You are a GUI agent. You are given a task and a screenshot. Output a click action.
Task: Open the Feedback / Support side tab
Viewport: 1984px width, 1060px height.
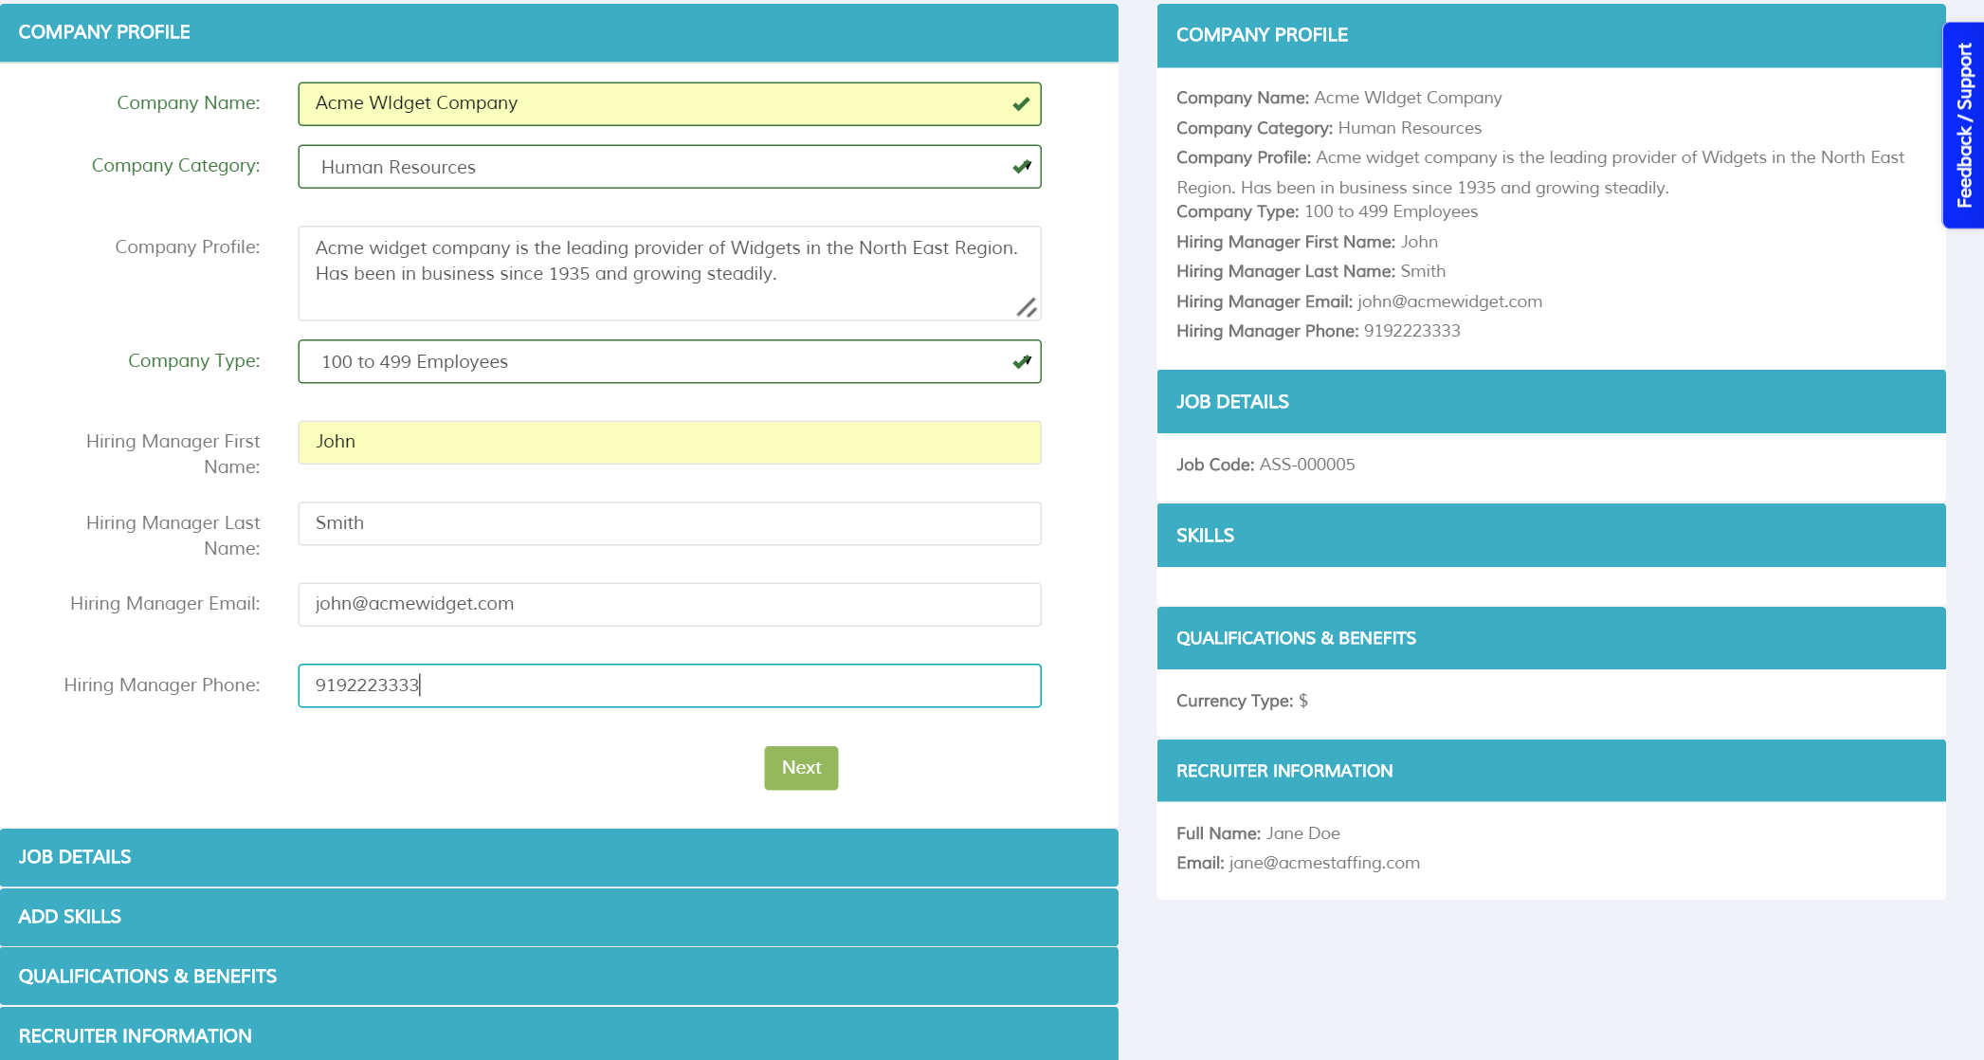click(1963, 125)
